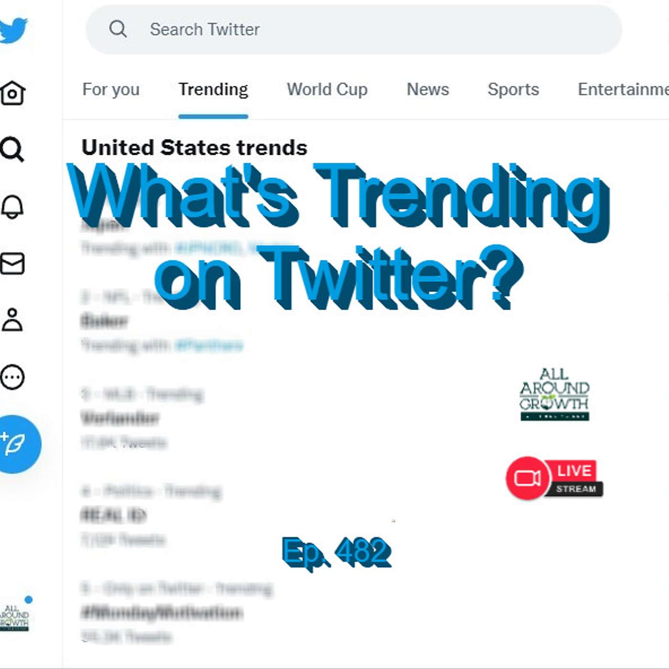Open the Profile person icon
This screenshot has height=669, width=669.
[x=12, y=320]
